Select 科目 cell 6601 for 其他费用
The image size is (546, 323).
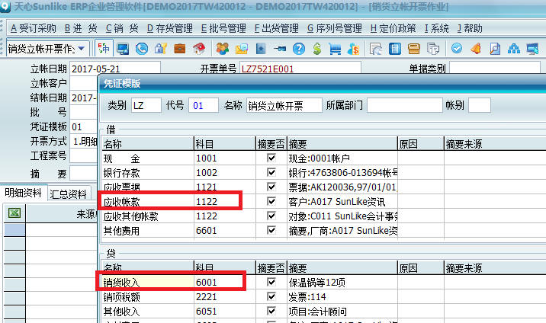coord(225,231)
